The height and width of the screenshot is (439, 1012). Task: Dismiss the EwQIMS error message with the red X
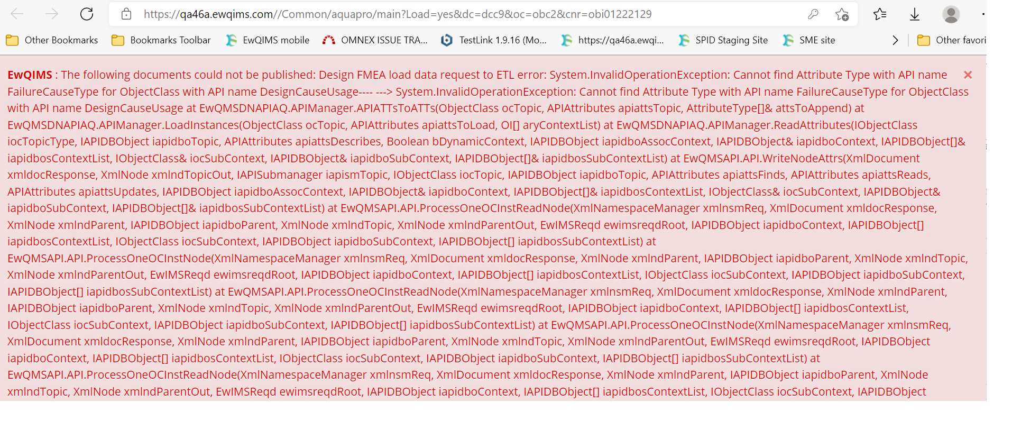click(x=968, y=75)
